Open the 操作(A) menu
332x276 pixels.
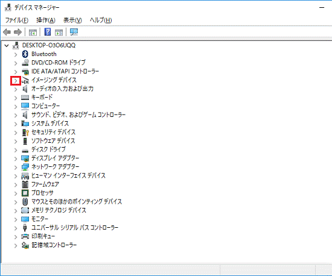(x=46, y=20)
